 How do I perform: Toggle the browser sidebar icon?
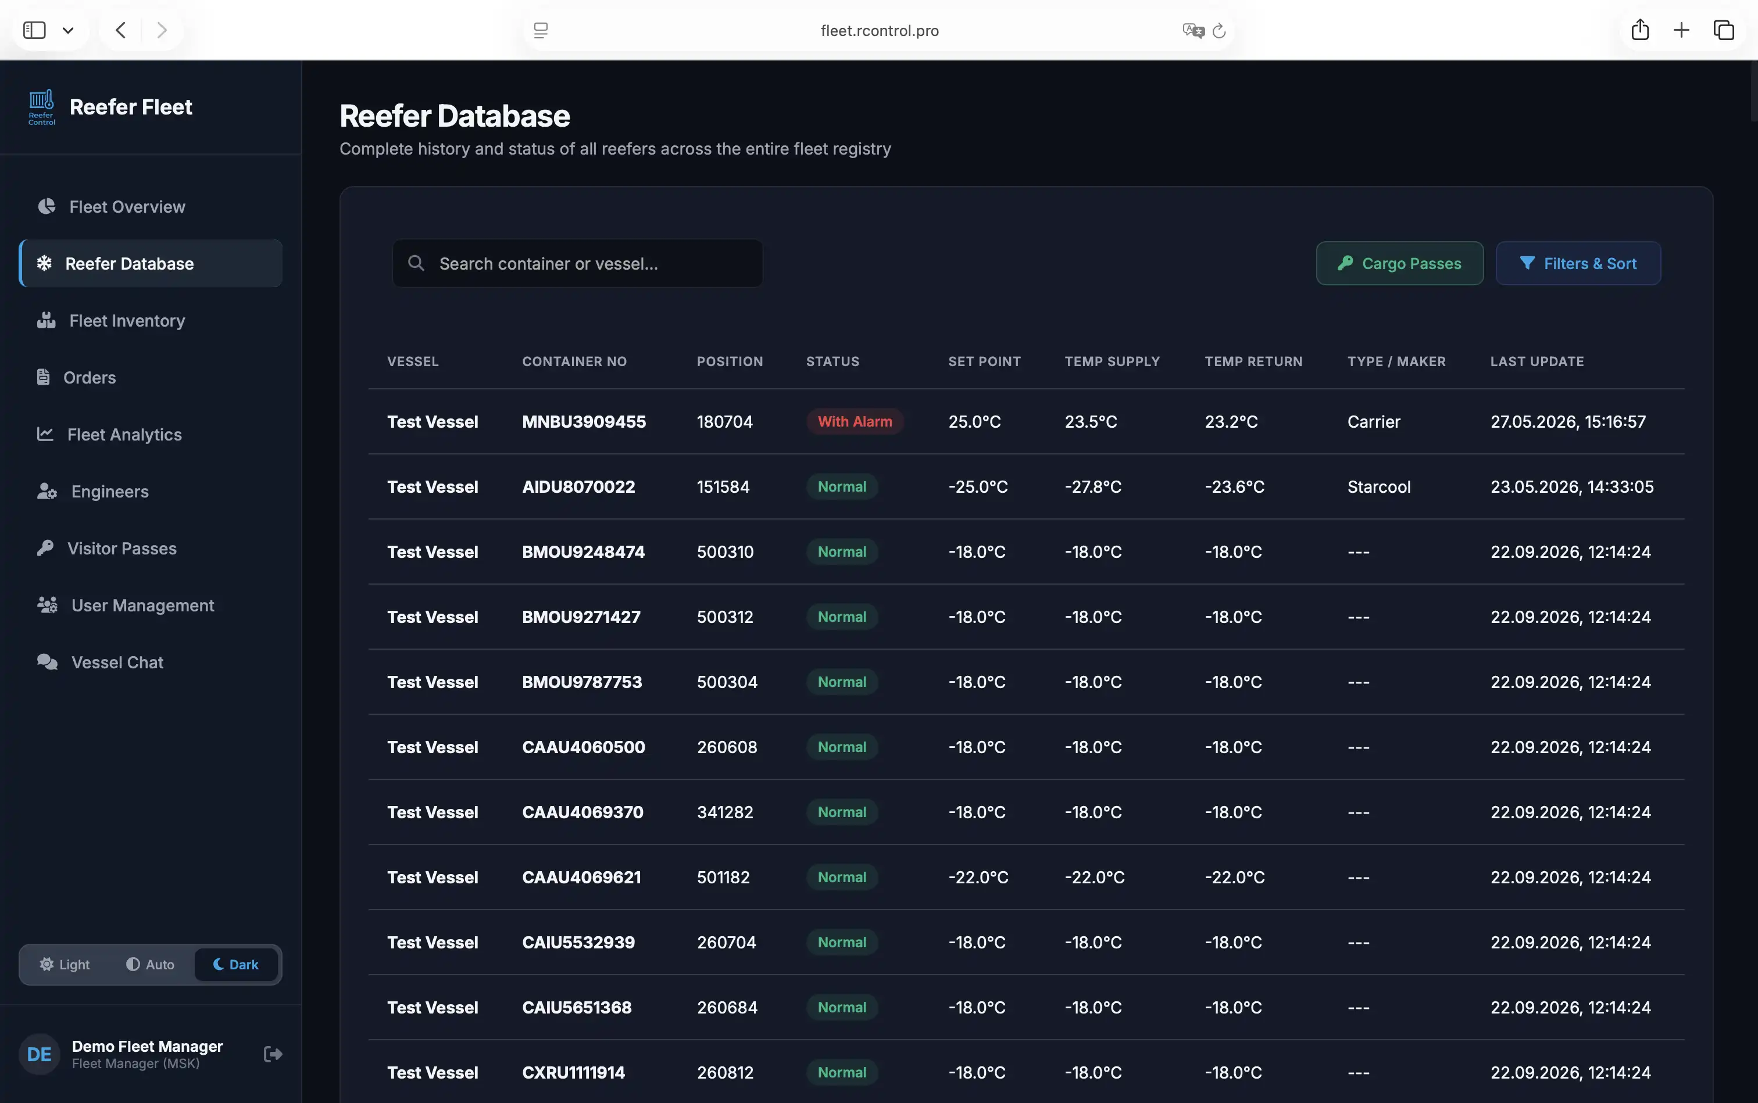coord(34,30)
